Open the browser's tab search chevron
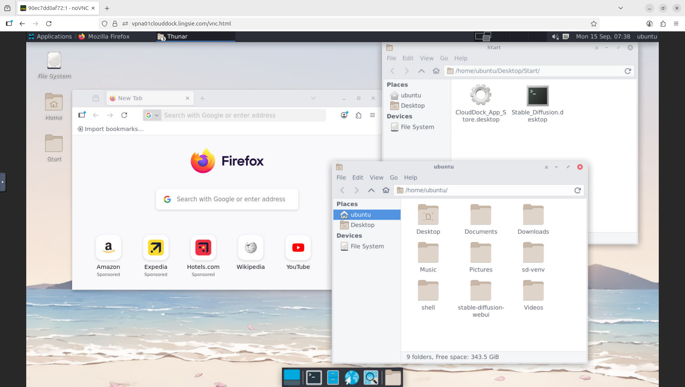The width and height of the screenshot is (685, 387). (621, 8)
